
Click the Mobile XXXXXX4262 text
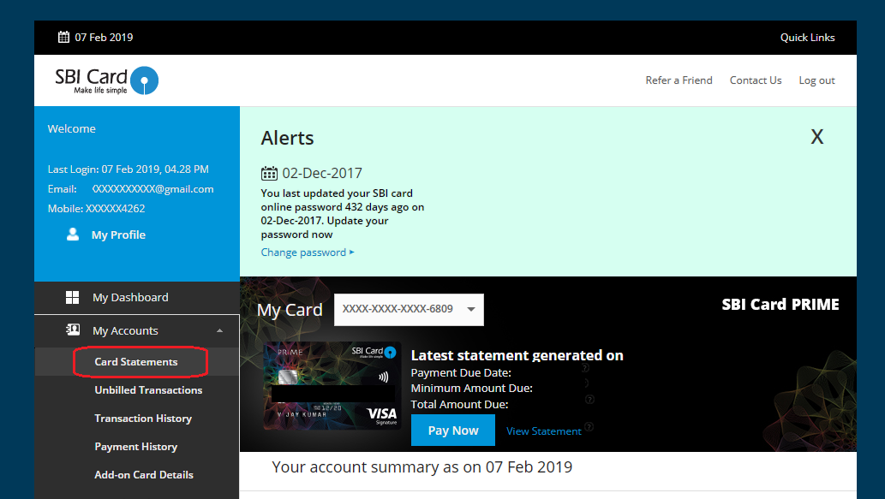pos(97,209)
